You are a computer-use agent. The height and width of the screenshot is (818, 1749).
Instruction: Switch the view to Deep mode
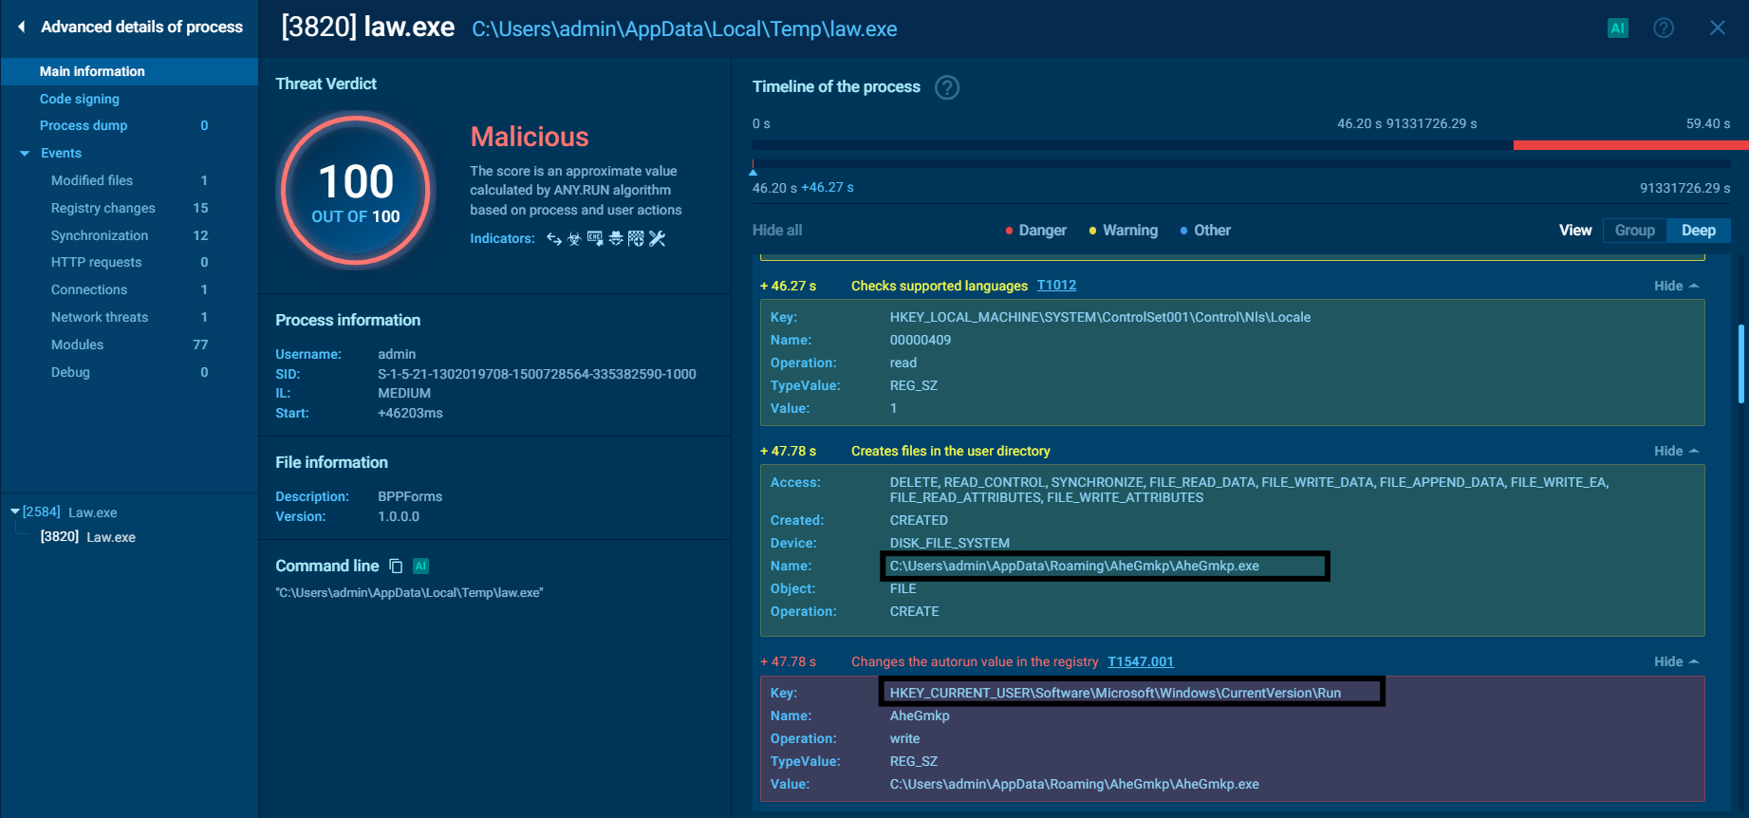pos(1699,231)
